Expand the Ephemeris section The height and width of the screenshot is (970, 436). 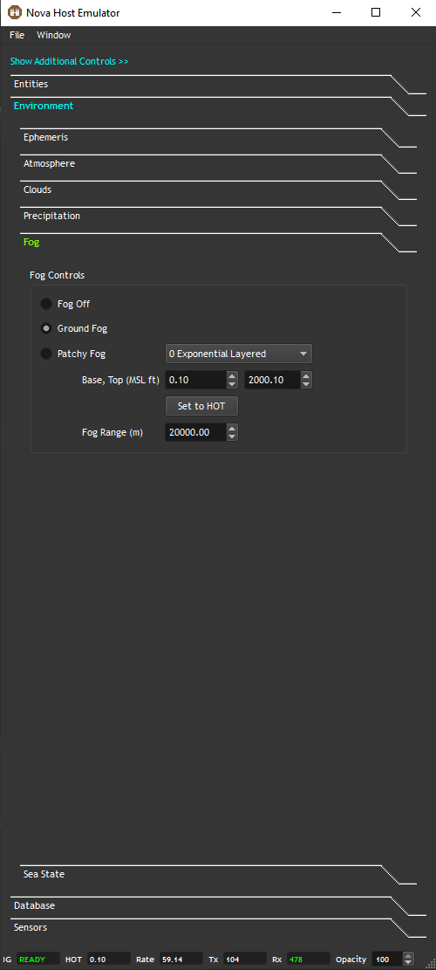pos(45,137)
